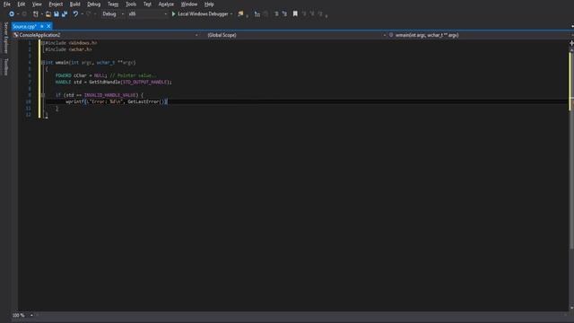
Task: Click the 'Pointer value' comment text
Action: pyautogui.click(x=135, y=75)
